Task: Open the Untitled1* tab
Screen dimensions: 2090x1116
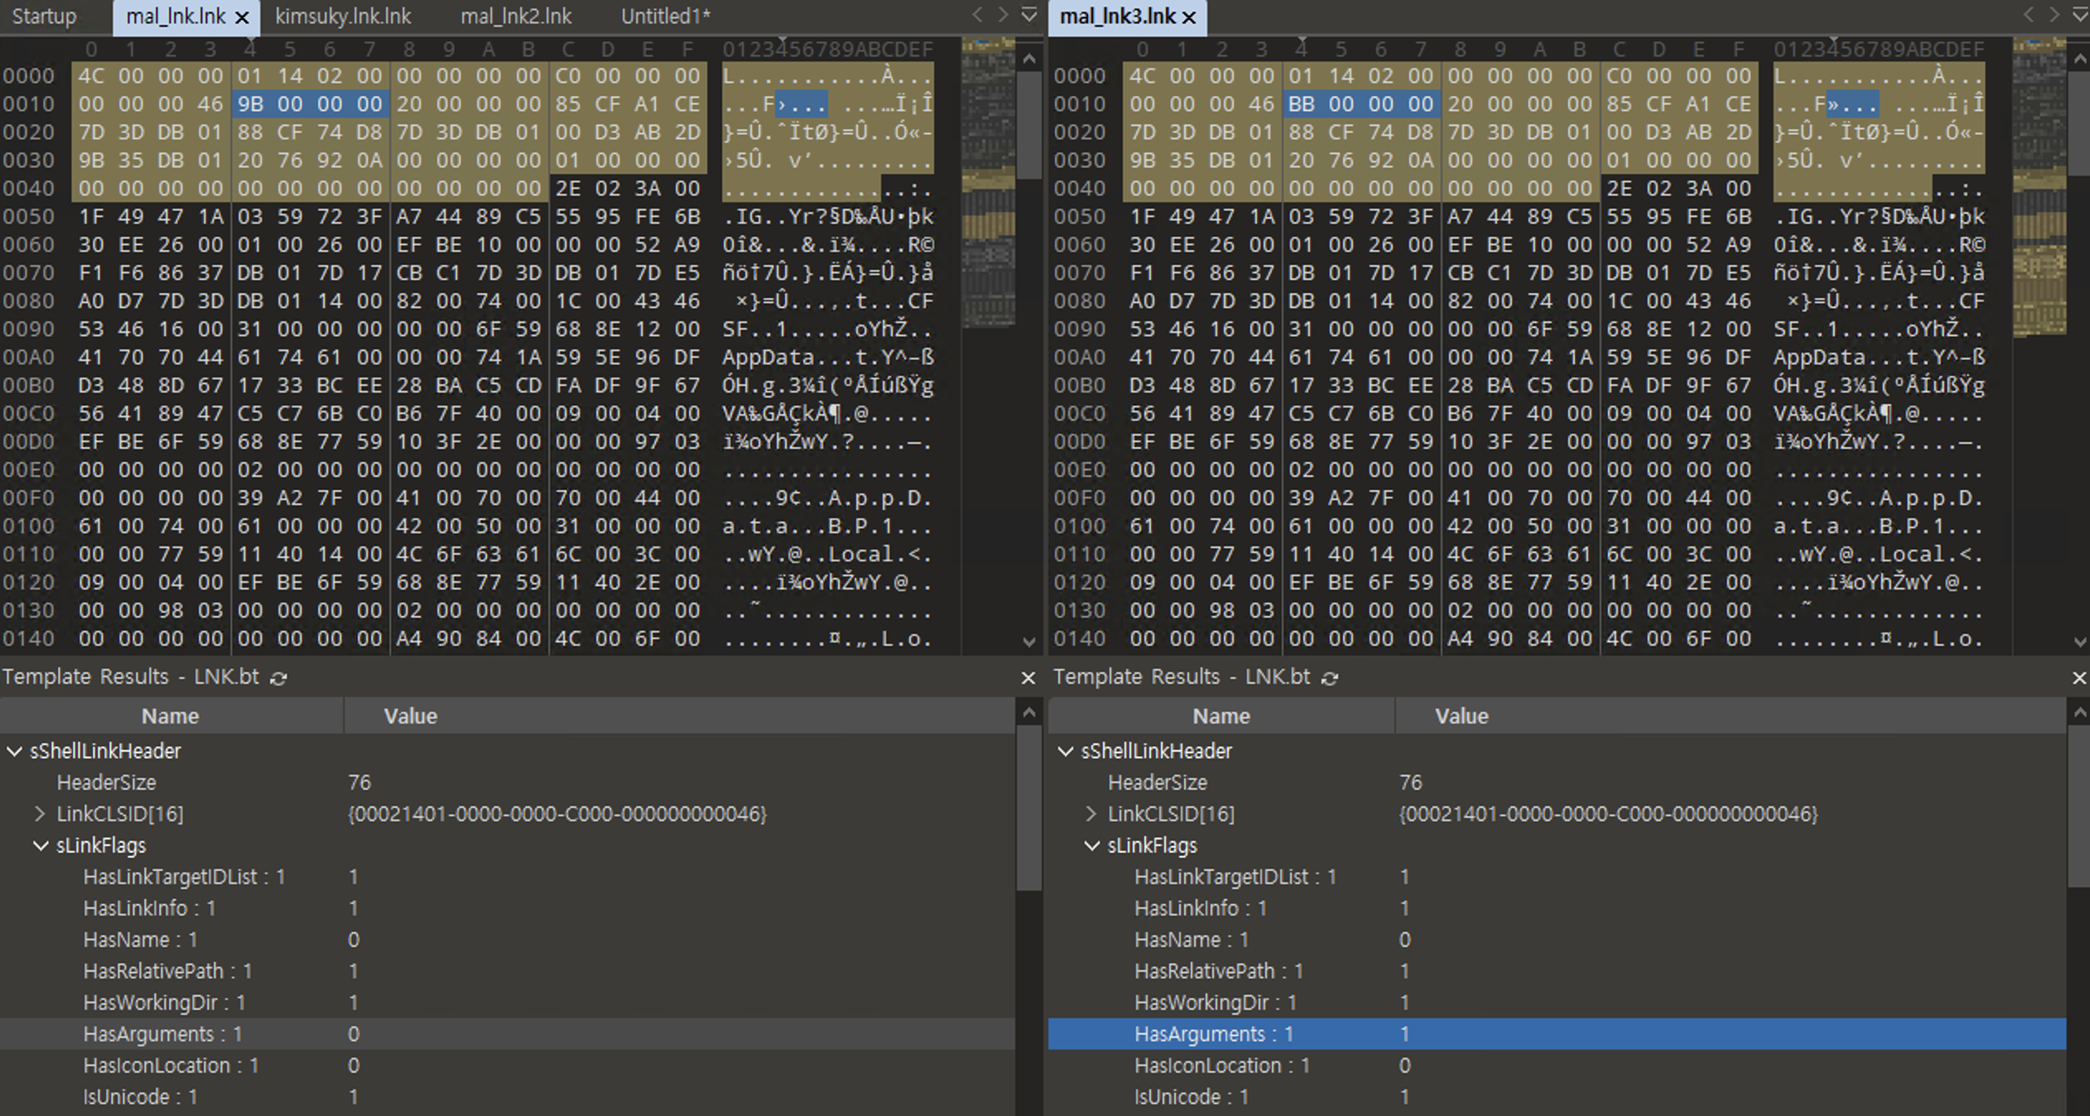Action: 666,17
